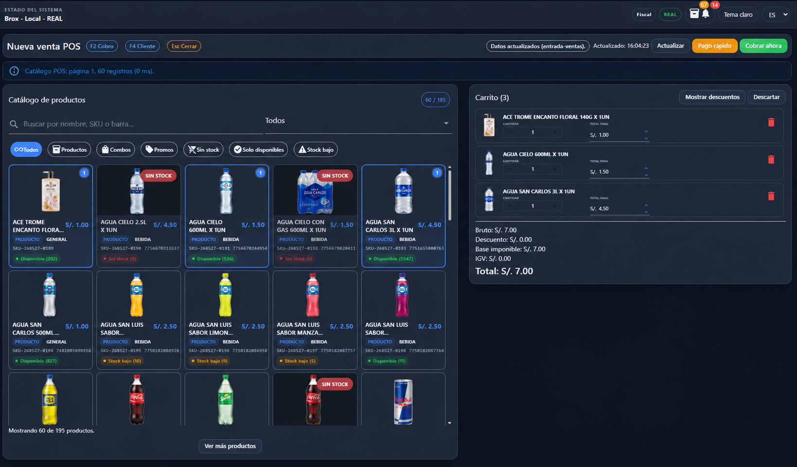The image size is (797, 467).
Task: Click the ACE TROME thumbnail in the cart
Action: (x=489, y=126)
